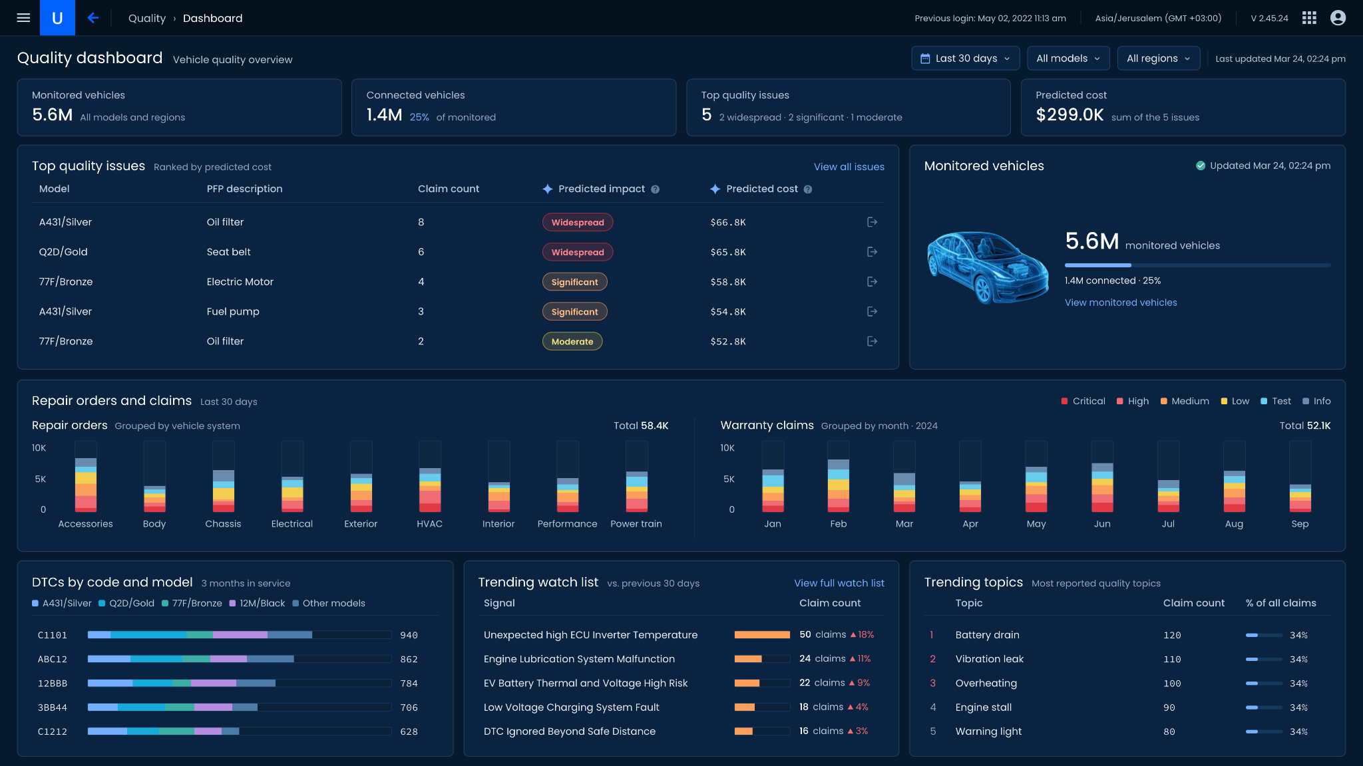Click the Quality breadcrumb
The height and width of the screenshot is (766, 1363).
coord(147,18)
